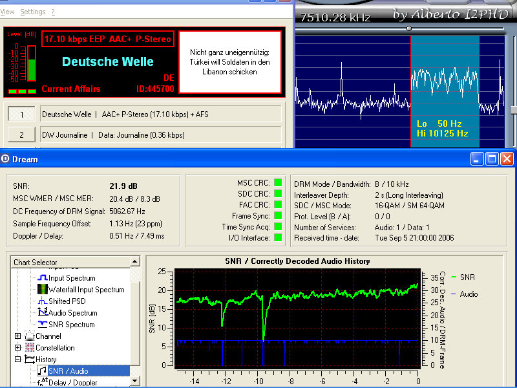This screenshot has width=517, height=388.
Task: Click the Constellation group icon
Action: pos(30,347)
